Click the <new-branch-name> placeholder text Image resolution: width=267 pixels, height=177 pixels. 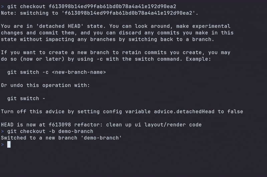click(79, 72)
